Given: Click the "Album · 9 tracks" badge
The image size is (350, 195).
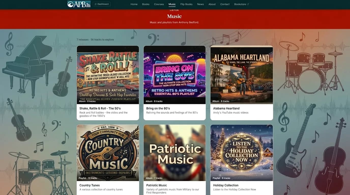Looking at the screenshot, I should point(154,101).
